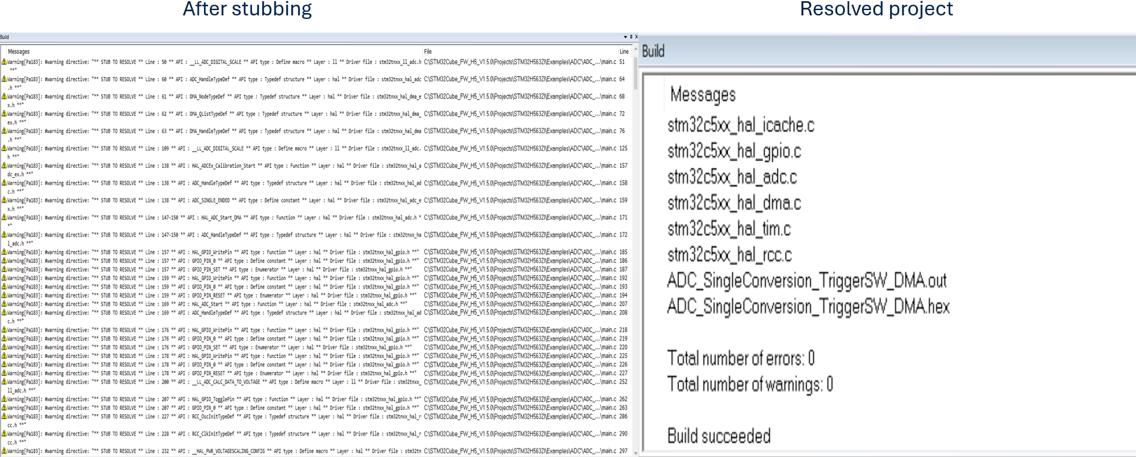
Task: Sort by the Messages column header
Action: [19, 52]
